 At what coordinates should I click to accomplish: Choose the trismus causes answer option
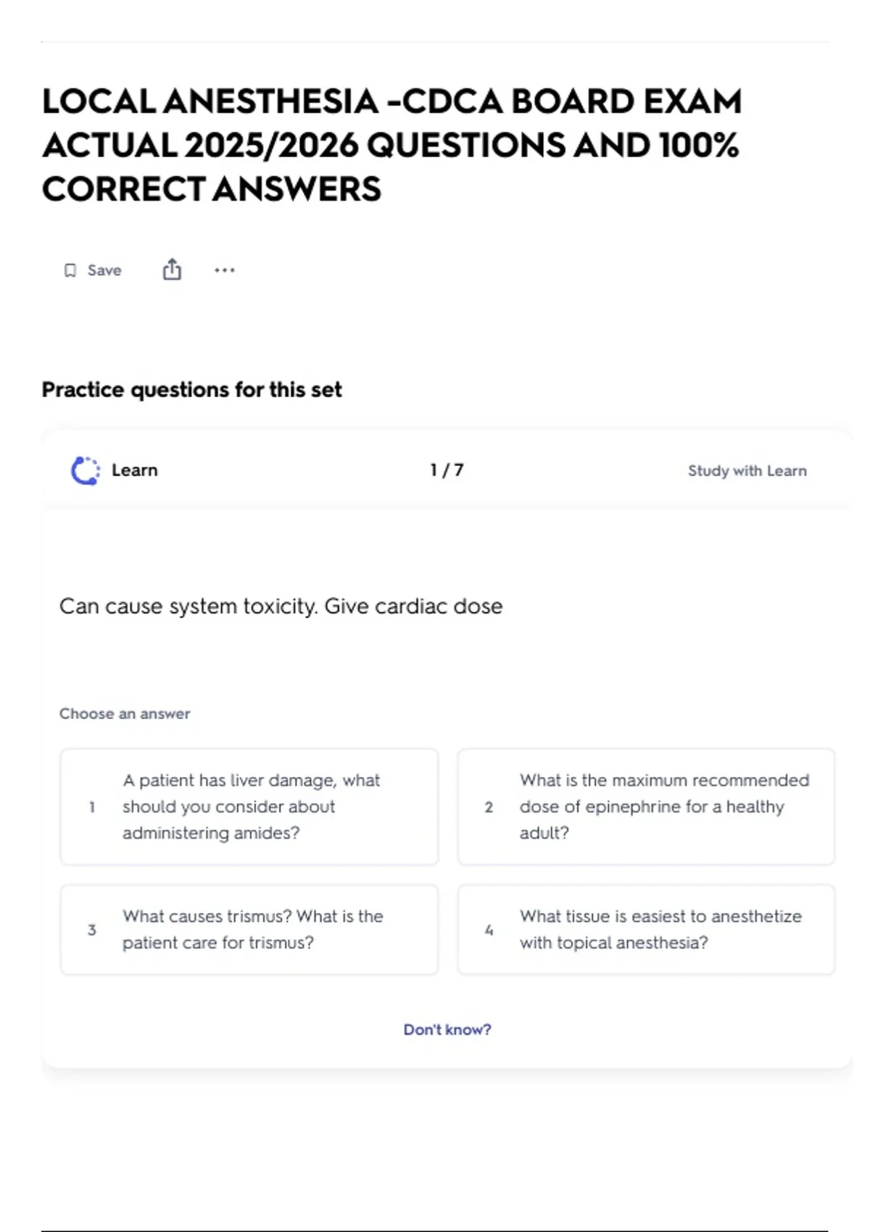[252, 929]
